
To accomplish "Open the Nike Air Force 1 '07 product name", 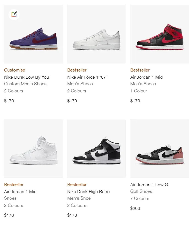I will pyautogui.click(x=87, y=77).
